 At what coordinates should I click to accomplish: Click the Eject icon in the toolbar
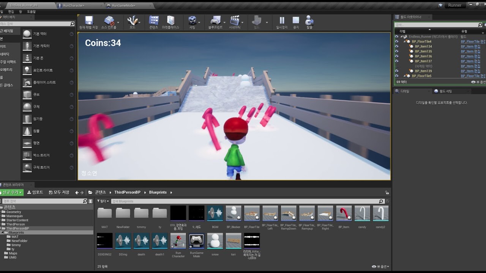coord(309,21)
